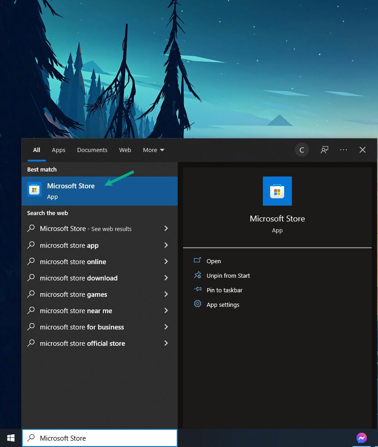The image size is (378, 447).
Task: Switch to the Web tab
Action: (125, 150)
